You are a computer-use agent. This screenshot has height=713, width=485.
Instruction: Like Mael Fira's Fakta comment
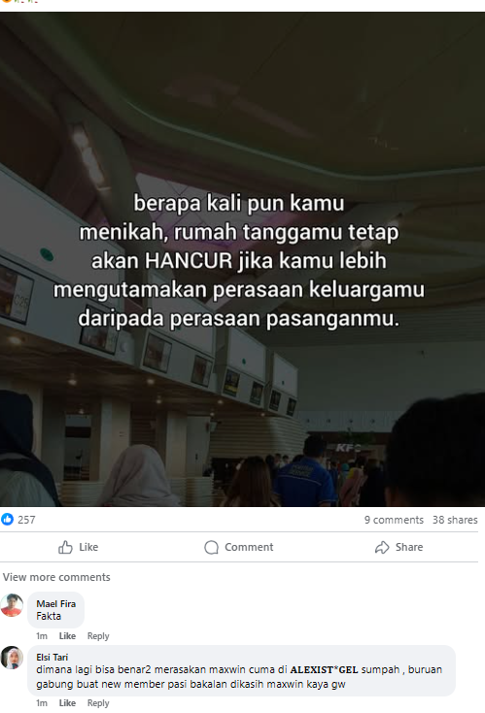pyautogui.click(x=67, y=636)
